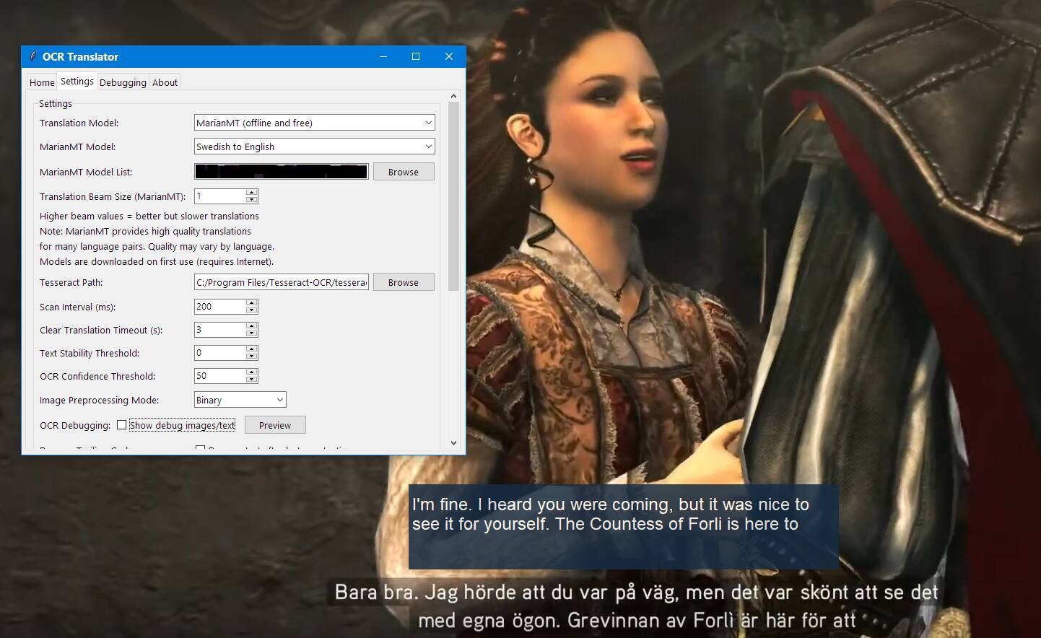Click the OCR Translator feather icon in title bar
The height and width of the screenshot is (638, 1041).
(x=32, y=56)
